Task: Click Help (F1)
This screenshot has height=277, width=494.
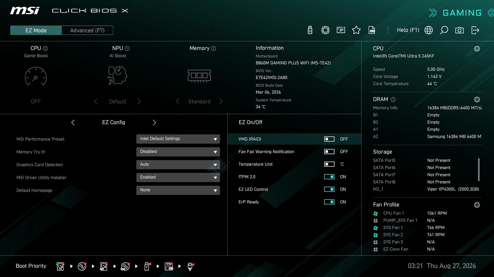Action: click(x=408, y=30)
